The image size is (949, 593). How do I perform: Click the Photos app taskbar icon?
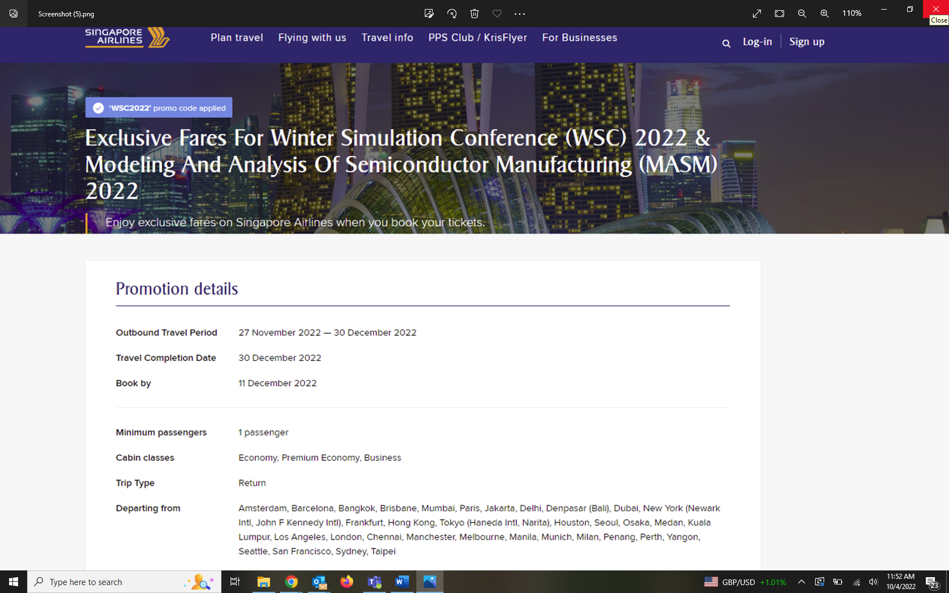[x=430, y=582]
